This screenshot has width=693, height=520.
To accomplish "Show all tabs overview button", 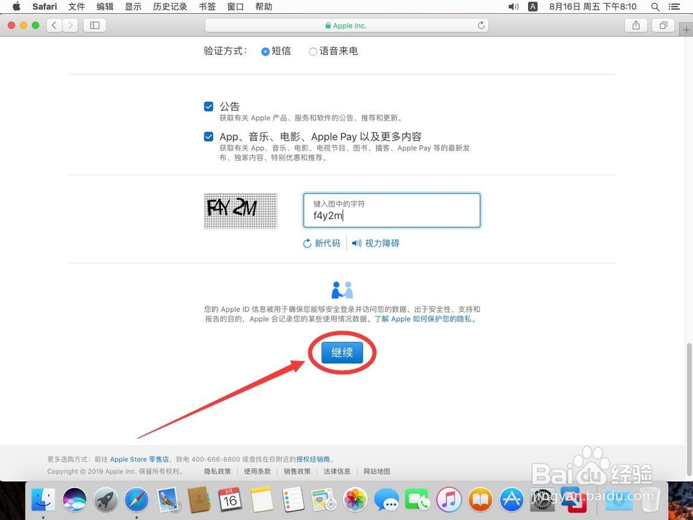I will click(663, 25).
